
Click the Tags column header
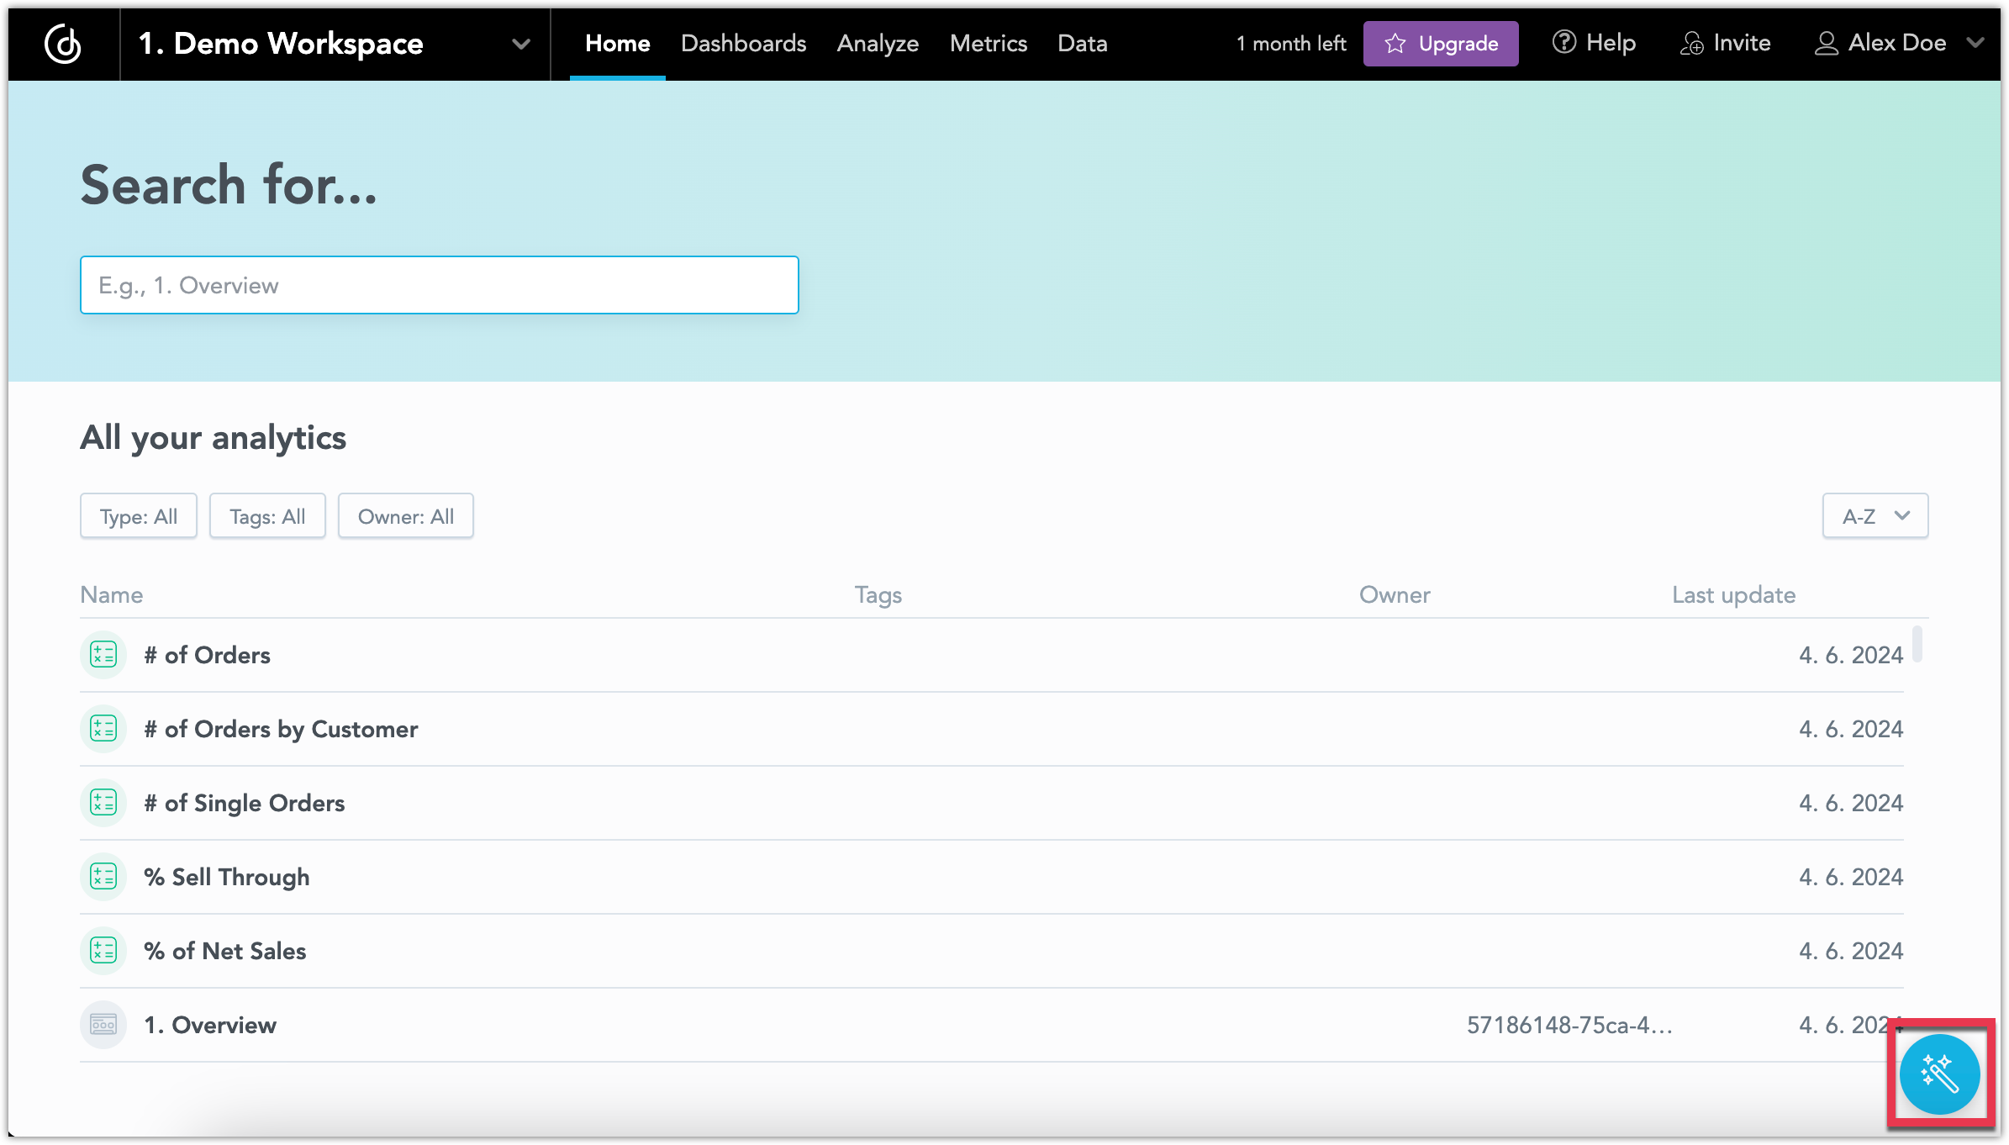878,595
